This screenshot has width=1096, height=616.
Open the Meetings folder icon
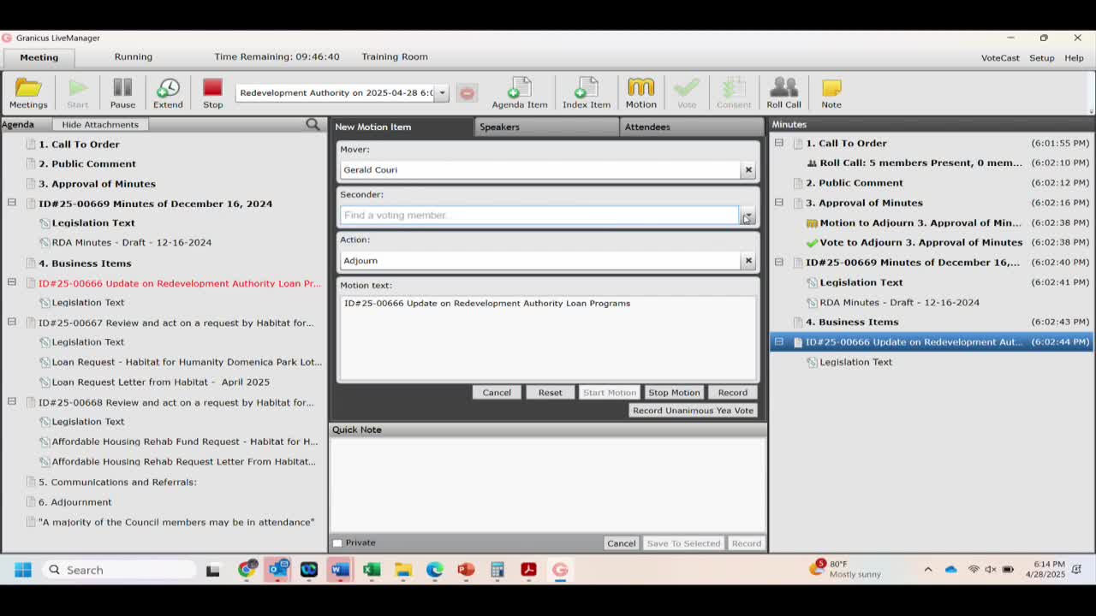click(28, 92)
